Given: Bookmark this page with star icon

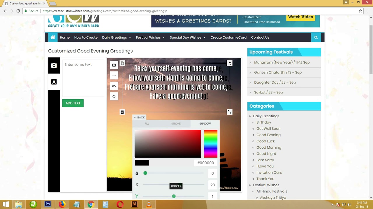Looking at the screenshot, I should tap(360, 11).
